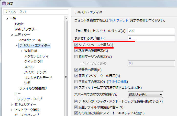
Task: Expand the ネットワーク接続 tree node
Action: click(12, 110)
